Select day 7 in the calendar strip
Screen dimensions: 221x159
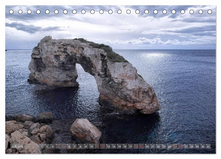coord(75,146)
